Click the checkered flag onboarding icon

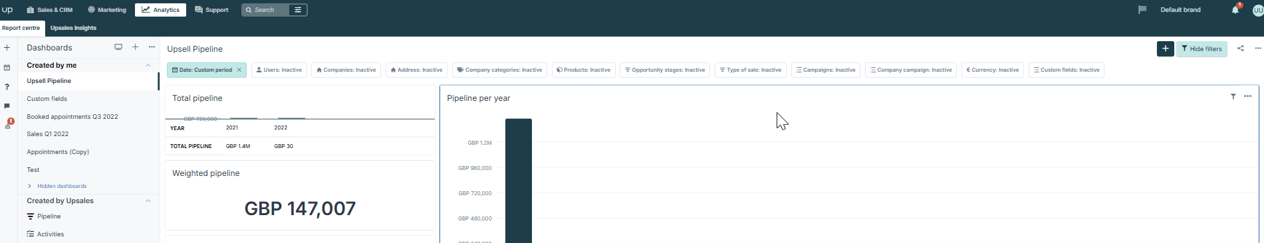pyautogui.click(x=1142, y=10)
